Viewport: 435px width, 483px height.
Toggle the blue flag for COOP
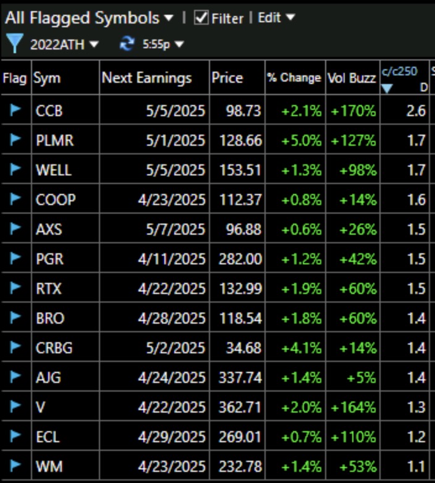[x=15, y=199]
